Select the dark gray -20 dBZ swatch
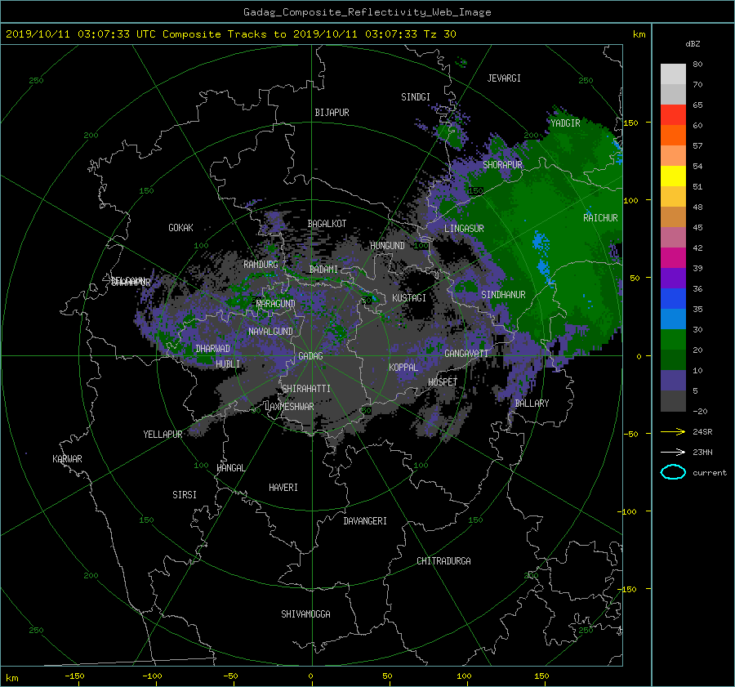The height and width of the screenshot is (687, 735). click(x=673, y=401)
